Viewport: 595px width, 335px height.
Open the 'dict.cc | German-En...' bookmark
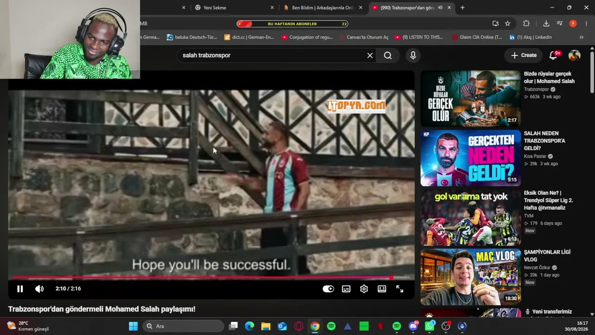point(249,37)
